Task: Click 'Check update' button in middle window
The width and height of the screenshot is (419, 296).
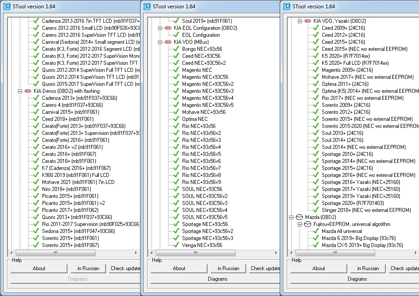Action: tap(264, 268)
